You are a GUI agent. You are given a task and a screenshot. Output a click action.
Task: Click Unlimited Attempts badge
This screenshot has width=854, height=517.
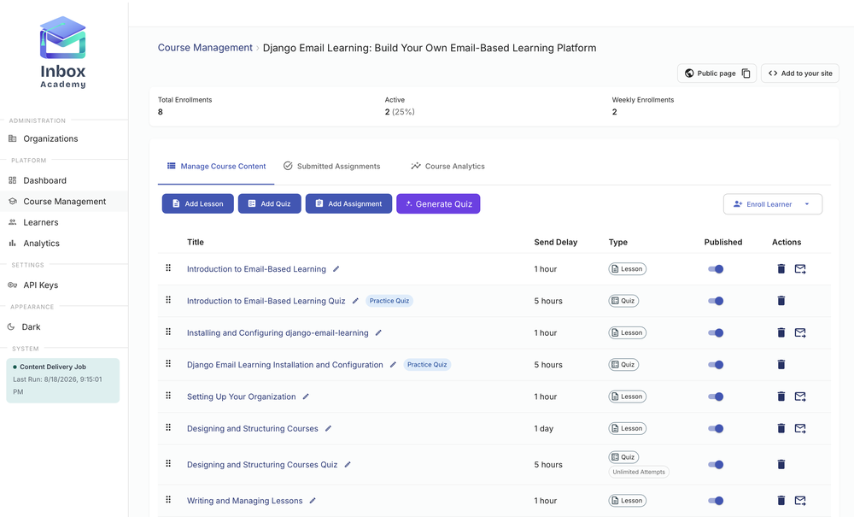pyautogui.click(x=639, y=472)
